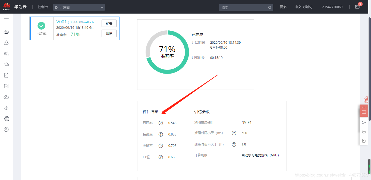
Task: Open the 更多 menu
Action: [x=283, y=7]
